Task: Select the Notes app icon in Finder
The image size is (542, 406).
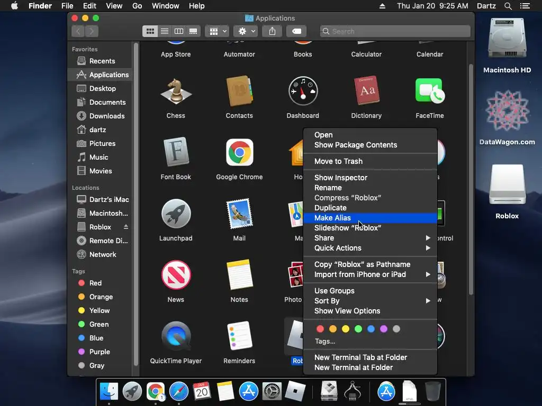Action: 239,275
